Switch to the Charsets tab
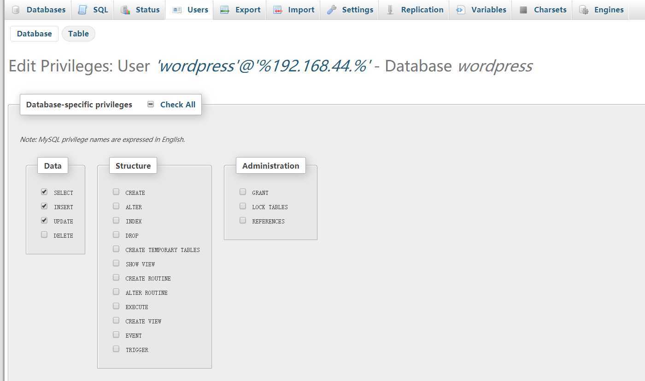 coord(542,10)
